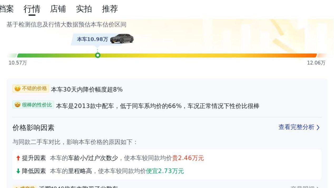Go to the 实拍 tab
Screen dimensions: 334x188
(x=84, y=9)
